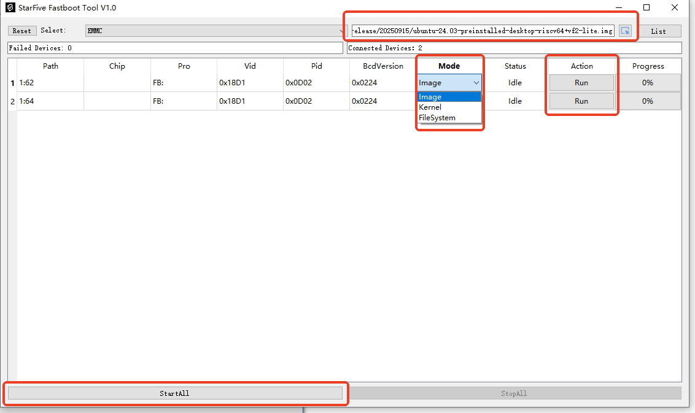
Task: Select Kernel from the mode list
Action: coord(430,107)
